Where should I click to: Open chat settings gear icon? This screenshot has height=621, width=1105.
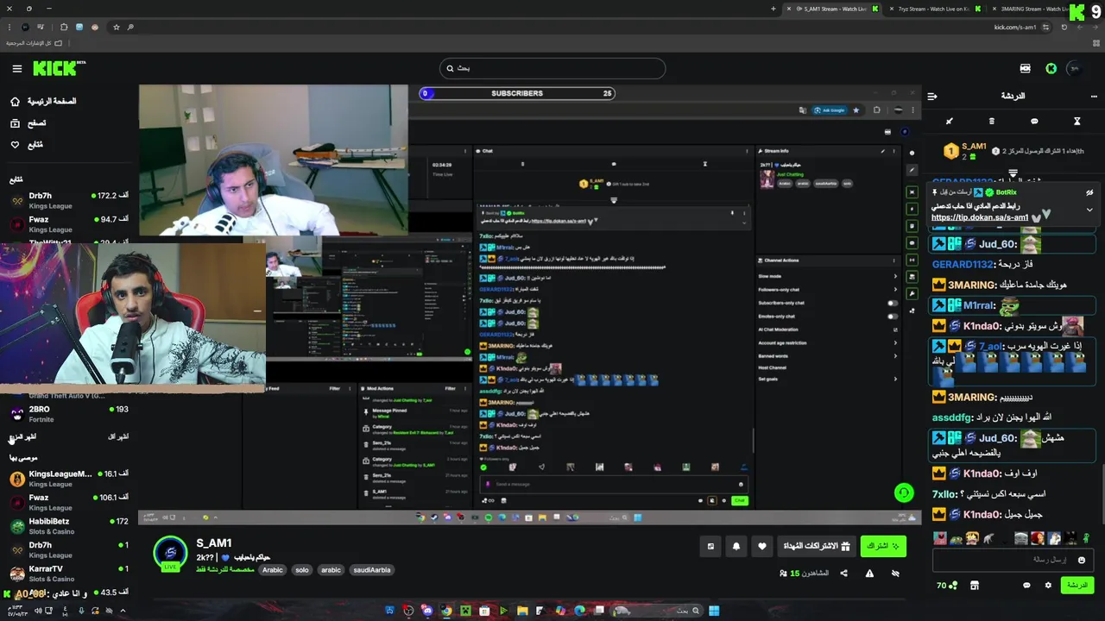(x=1048, y=585)
